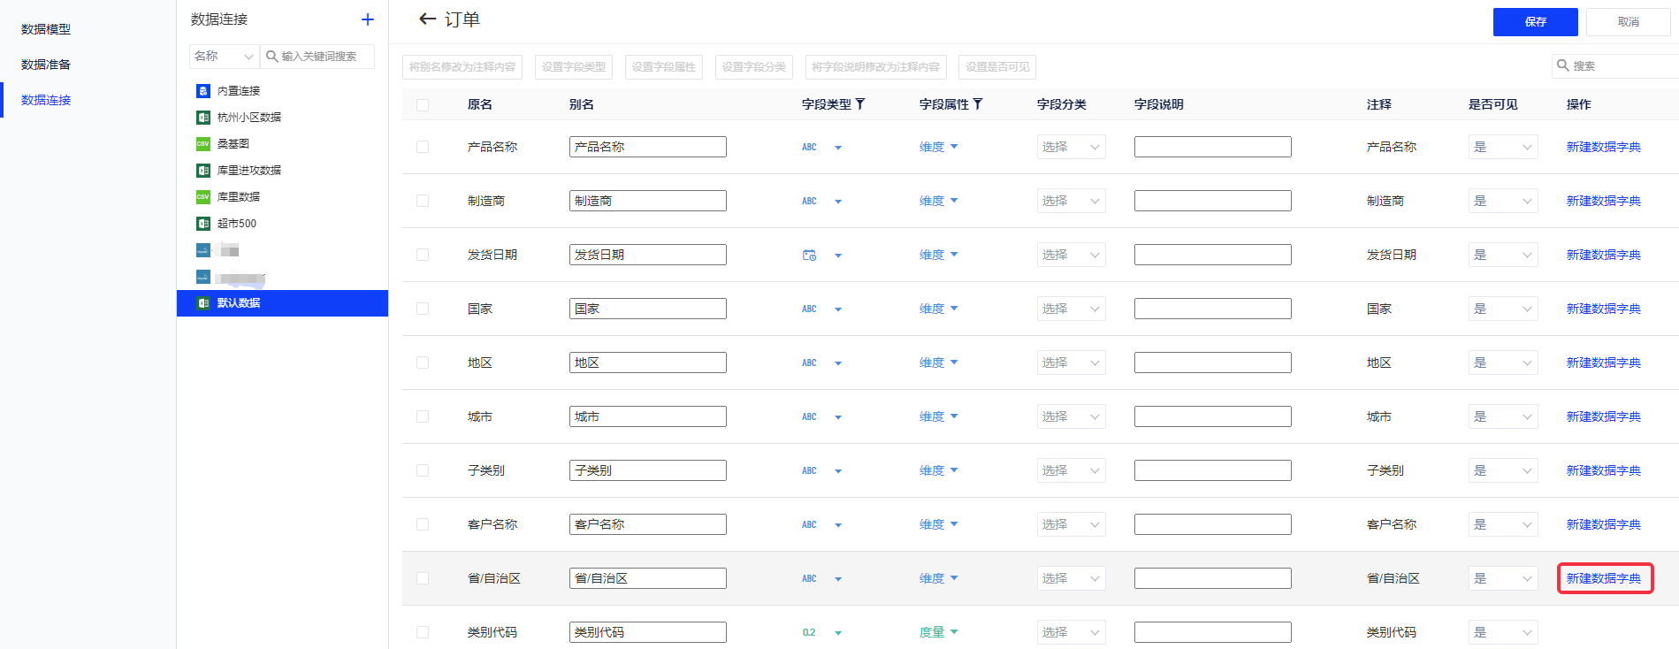The image size is (1679, 649).
Task: Click the ABC type icon in 产品名称 row
Action: pyautogui.click(x=809, y=148)
